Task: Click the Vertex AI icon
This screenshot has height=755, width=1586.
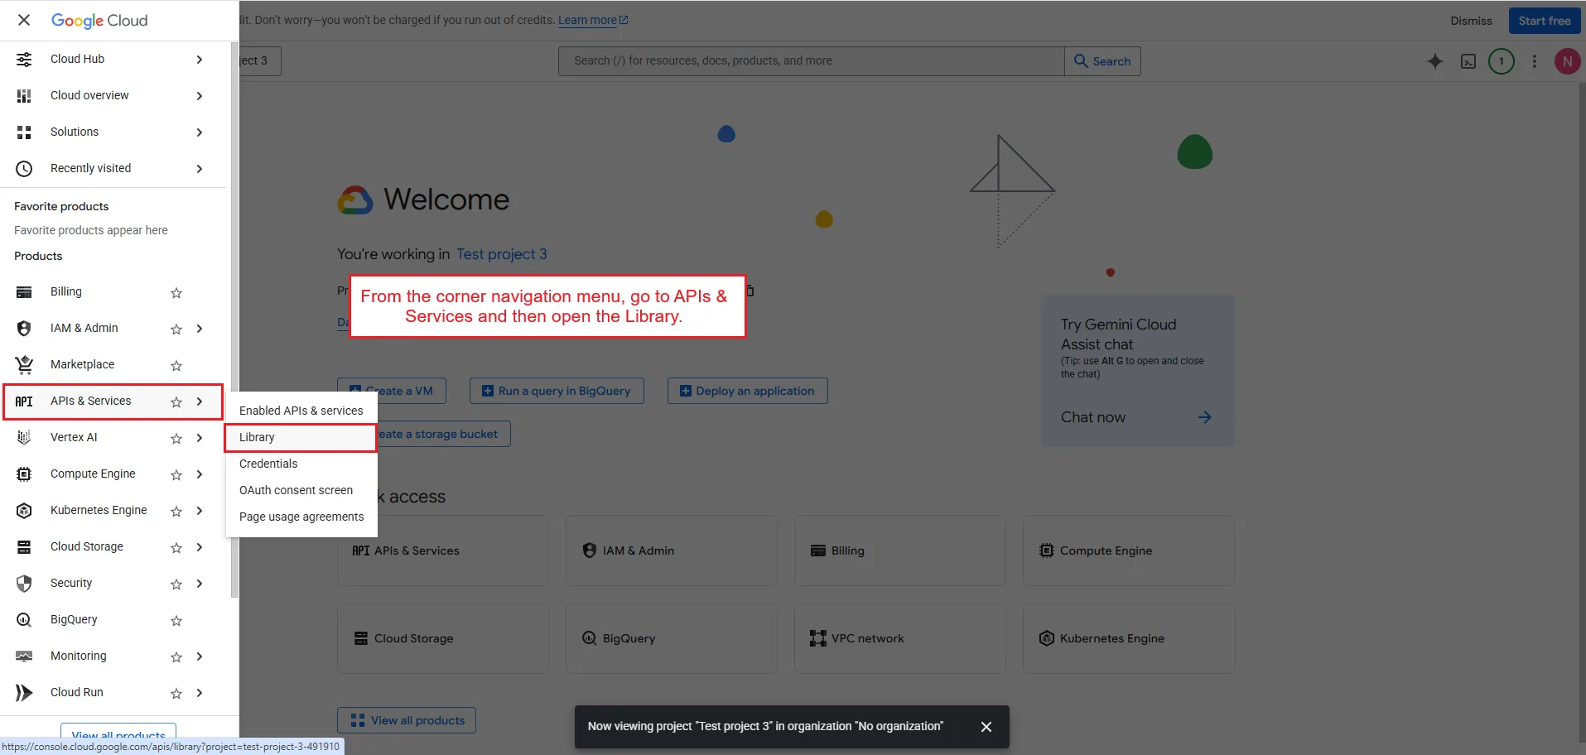Action: 24,438
